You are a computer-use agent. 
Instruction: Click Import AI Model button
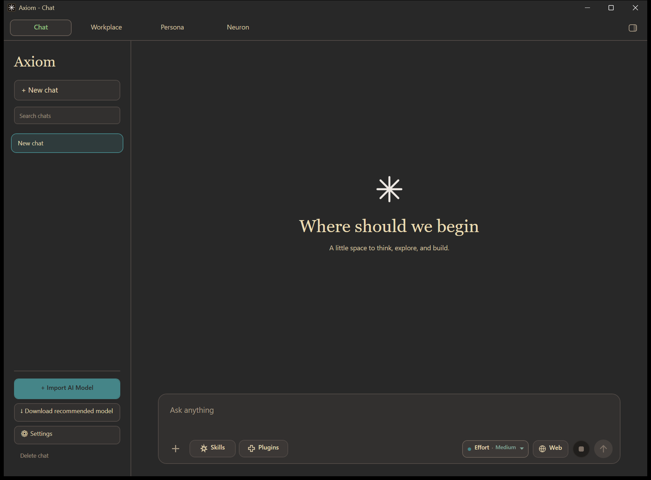(67, 388)
